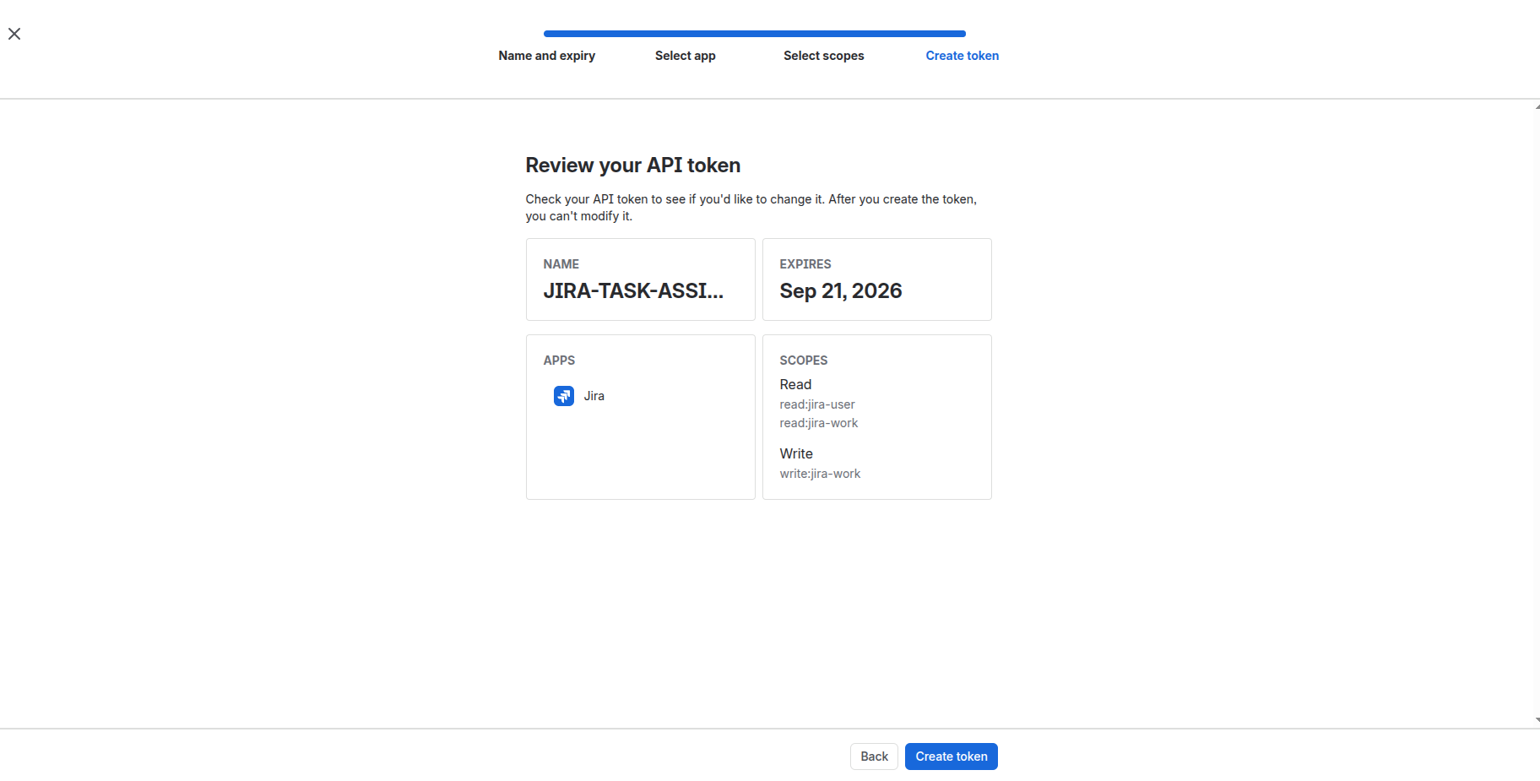The image size is (1540, 781).
Task: Click the Review your API token heading
Action: coord(632,165)
